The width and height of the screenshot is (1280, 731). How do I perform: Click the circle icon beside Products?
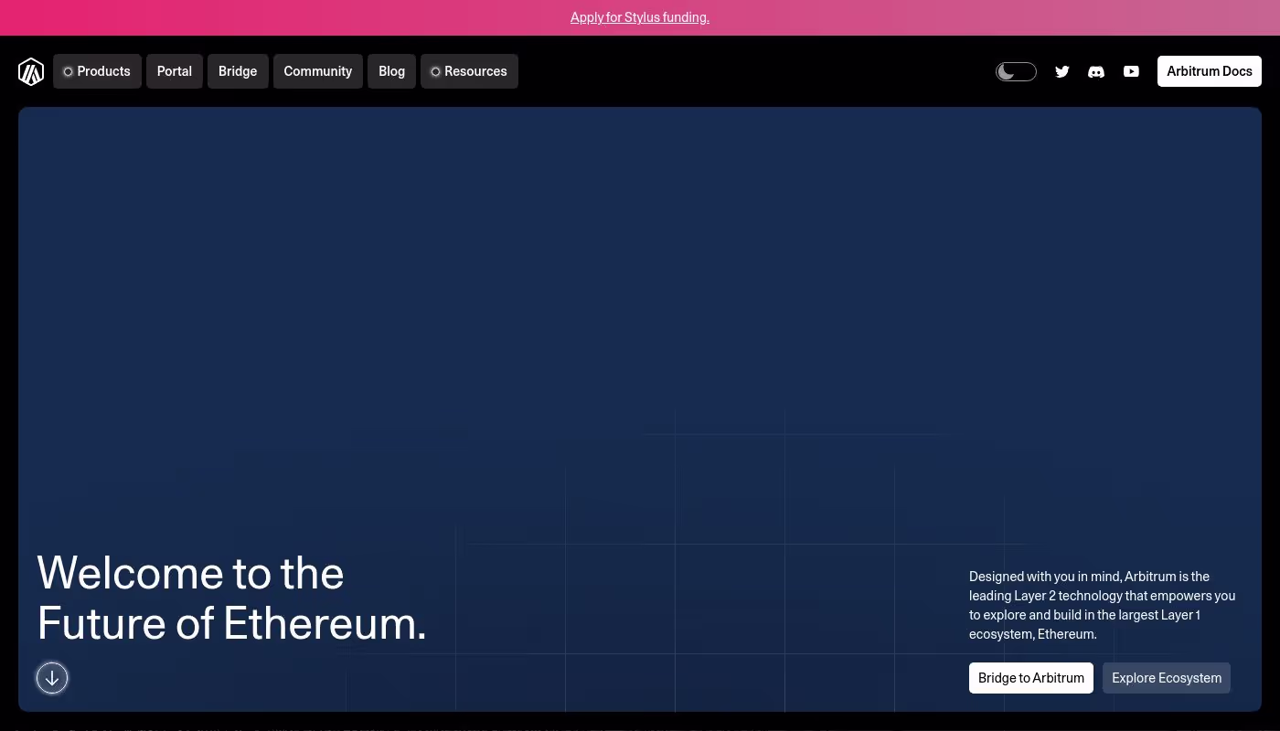69,71
